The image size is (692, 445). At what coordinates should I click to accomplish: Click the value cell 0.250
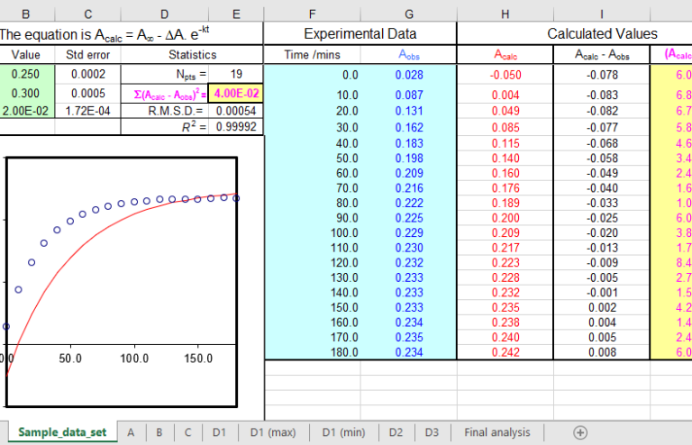tap(26, 74)
